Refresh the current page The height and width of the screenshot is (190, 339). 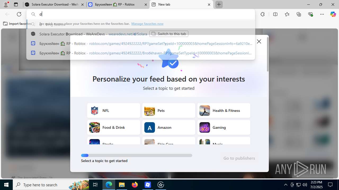click(19, 14)
